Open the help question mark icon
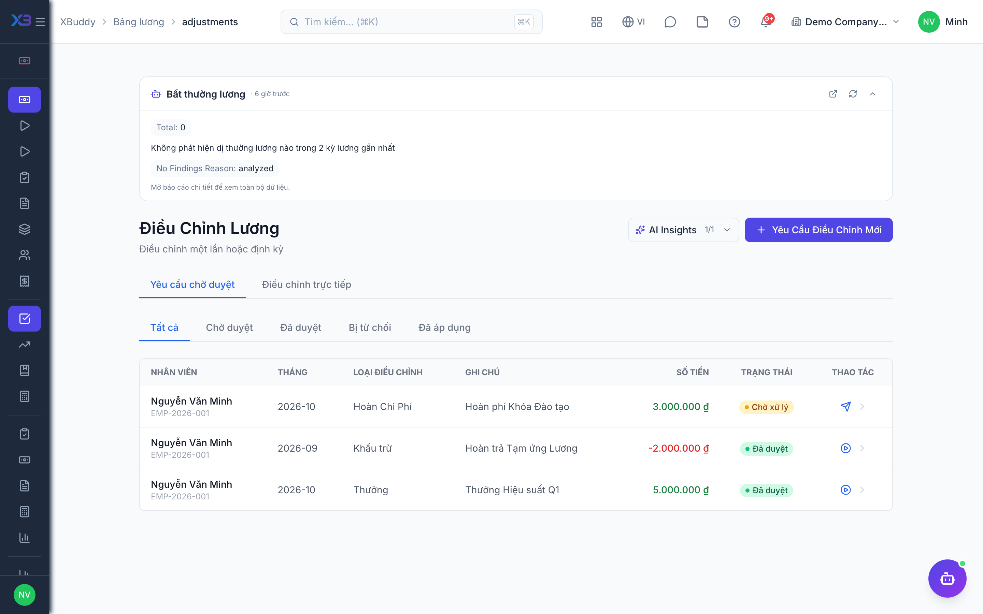Viewport: 983px width, 614px height. pos(734,21)
